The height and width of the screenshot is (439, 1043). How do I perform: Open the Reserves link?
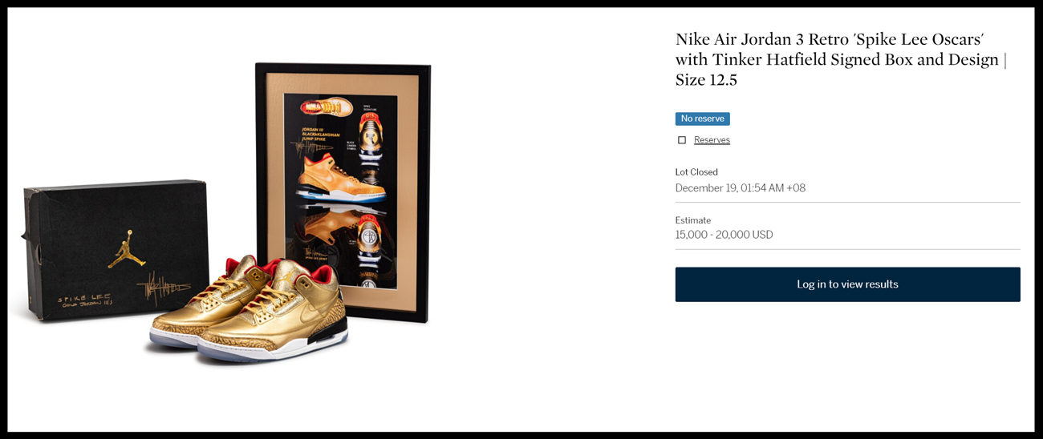(712, 140)
